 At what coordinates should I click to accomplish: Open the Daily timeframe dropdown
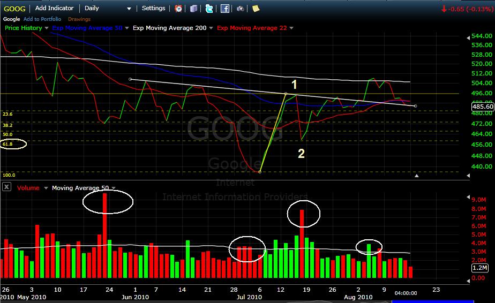[x=129, y=9]
